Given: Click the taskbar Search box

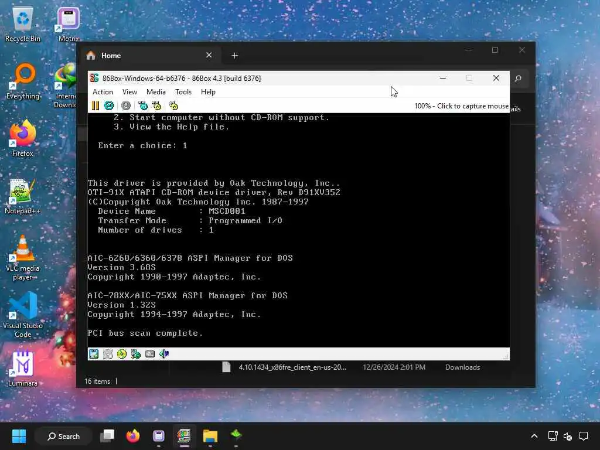Looking at the screenshot, I should pos(63,436).
